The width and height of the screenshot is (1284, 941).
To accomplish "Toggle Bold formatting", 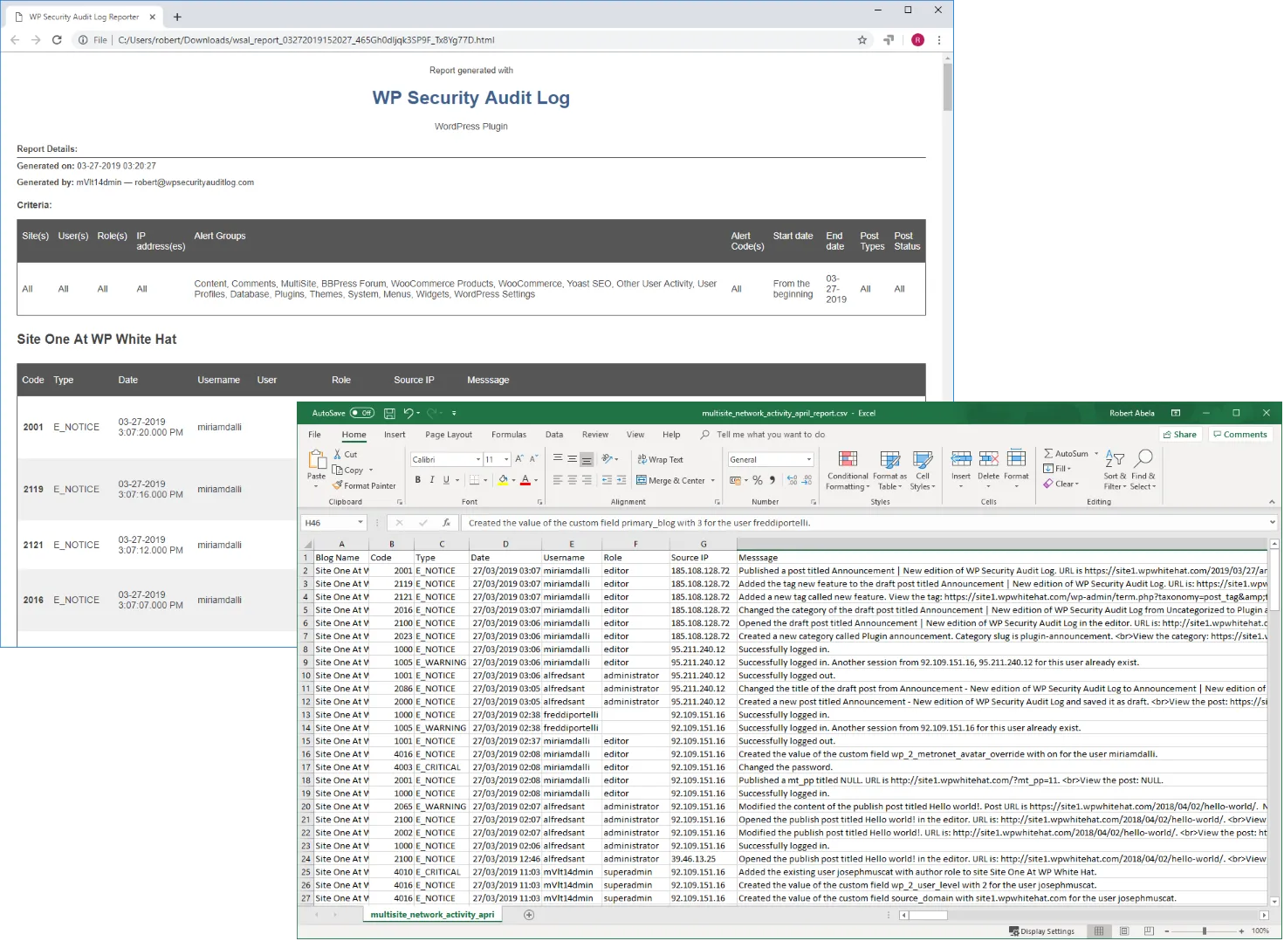I will coord(417,480).
